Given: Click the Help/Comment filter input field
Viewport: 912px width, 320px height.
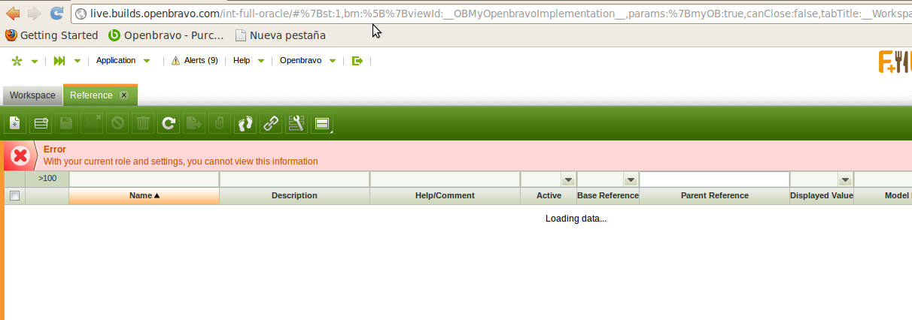Looking at the screenshot, I should pos(445,180).
